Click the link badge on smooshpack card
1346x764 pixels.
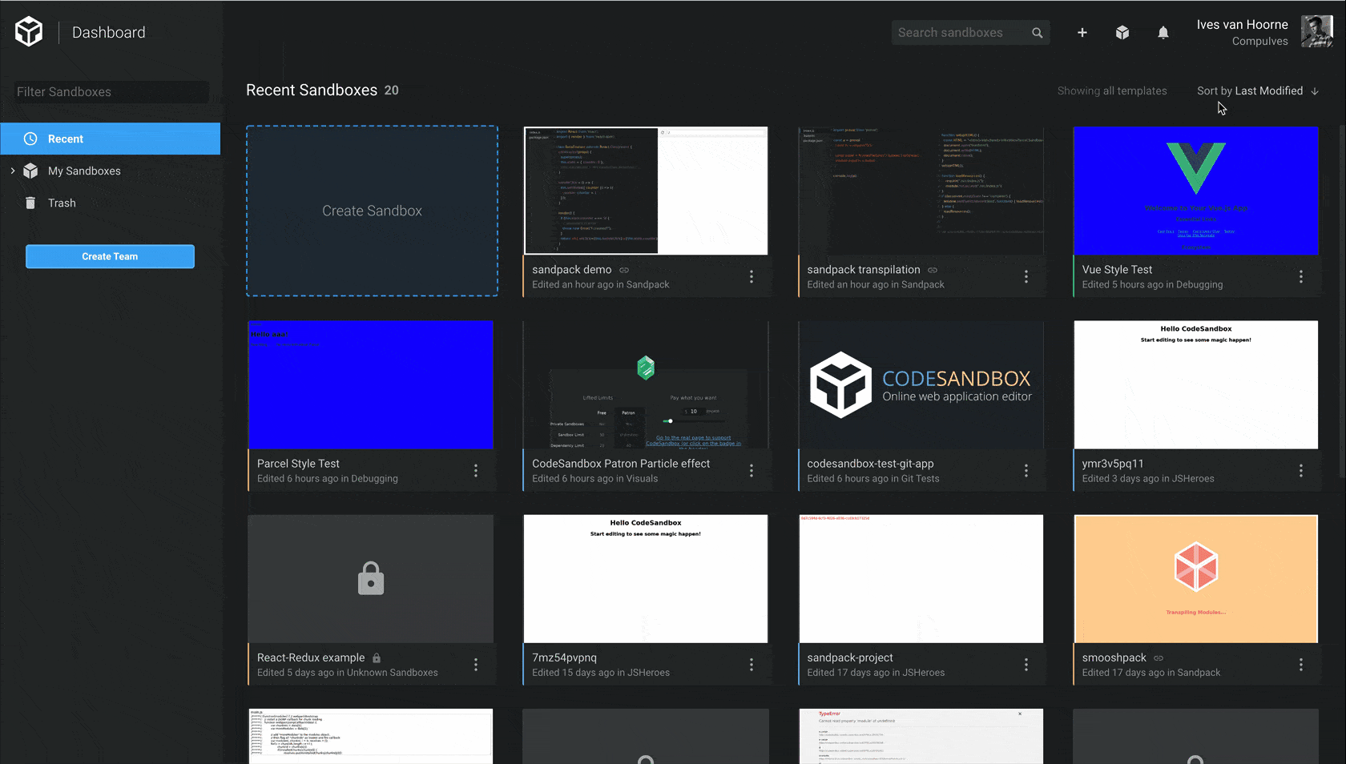click(1159, 657)
